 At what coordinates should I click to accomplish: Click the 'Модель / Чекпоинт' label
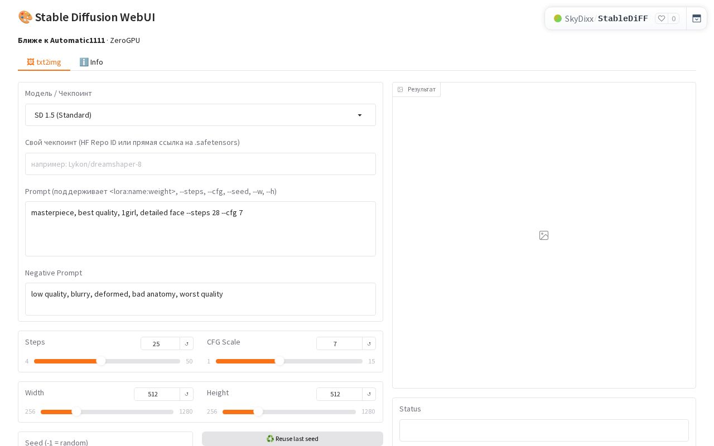click(x=59, y=93)
